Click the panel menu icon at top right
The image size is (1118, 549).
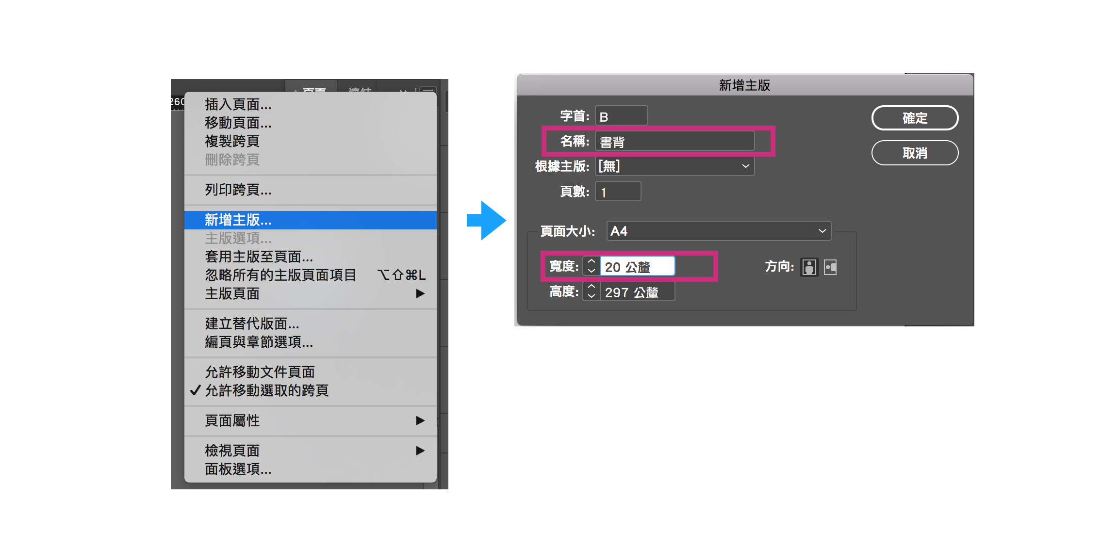coord(428,90)
